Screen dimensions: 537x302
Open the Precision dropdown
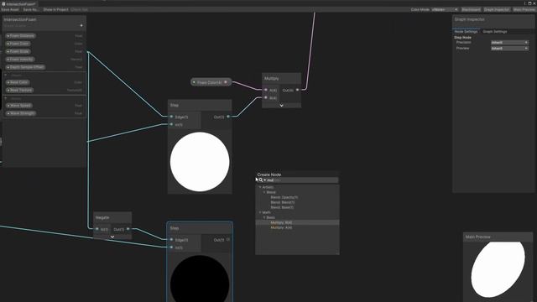(x=509, y=43)
